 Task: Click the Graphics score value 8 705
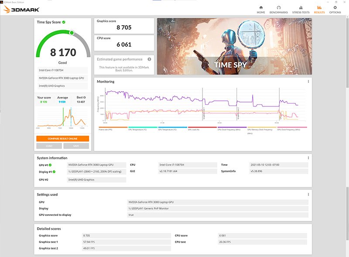(124, 27)
